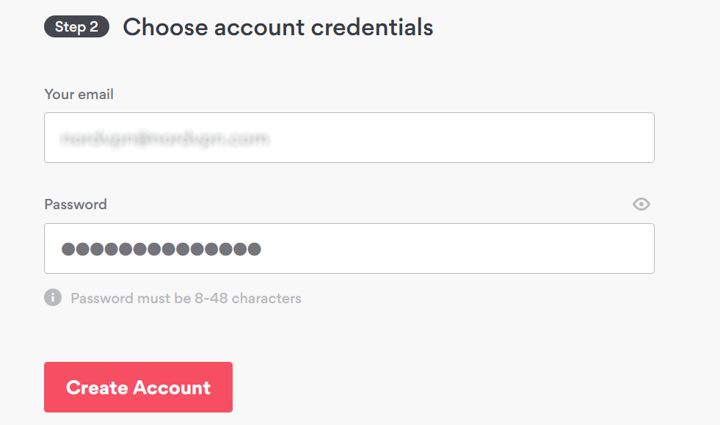The height and width of the screenshot is (425, 720).
Task: Click the Your email label
Action: (x=79, y=94)
